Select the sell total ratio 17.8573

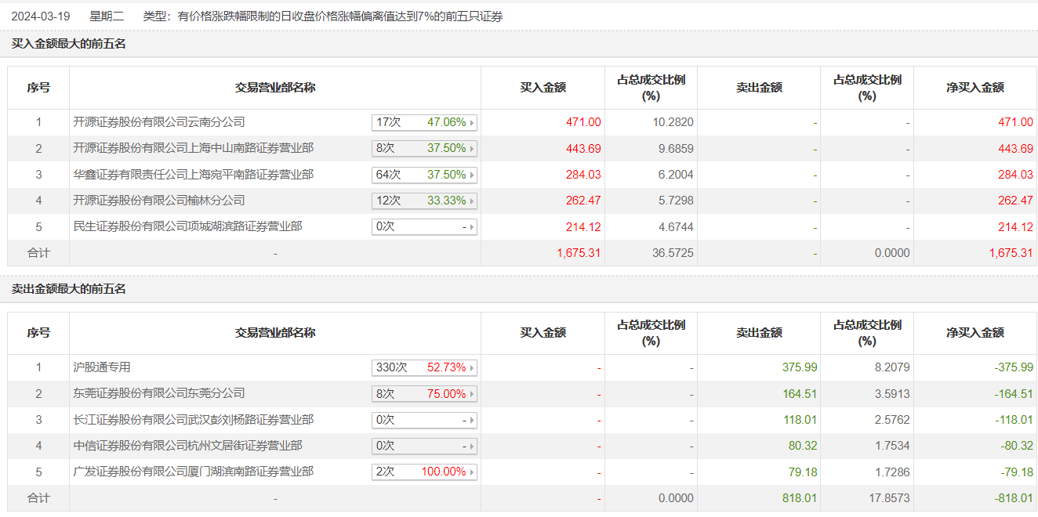(889, 498)
